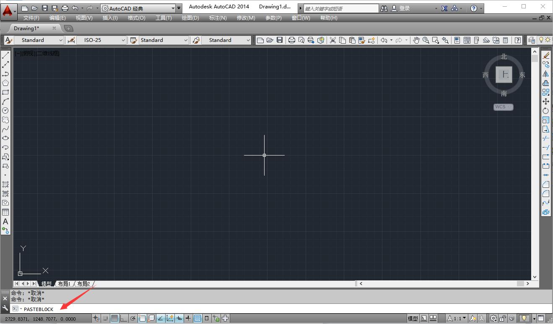
Task: Activate the Erase tool
Action: point(546,56)
